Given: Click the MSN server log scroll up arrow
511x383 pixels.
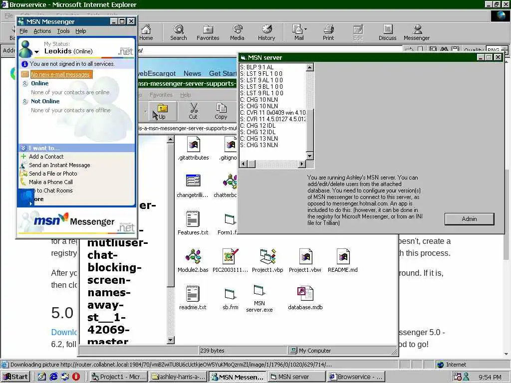Looking at the screenshot, I should pyautogui.click(x=309, y=67).
